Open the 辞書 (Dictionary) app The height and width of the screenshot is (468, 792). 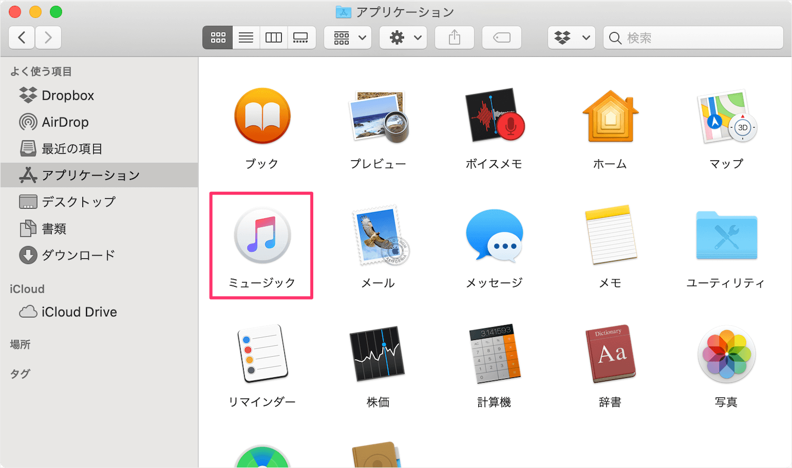610,354
